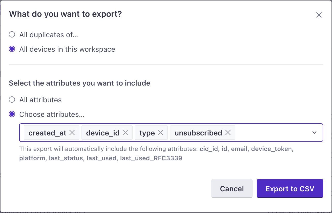Click the 'What do you want to export?' title
Viewport: 332px width, 213px height.
click(x=65, y=14)
